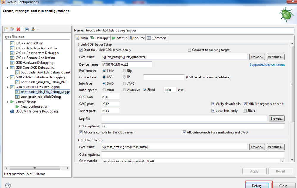Click scroll down arrow of Debugger panel
297x188 pixels.
point(292,160)
